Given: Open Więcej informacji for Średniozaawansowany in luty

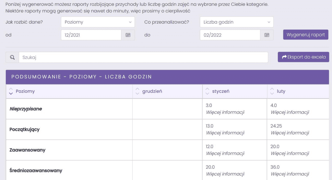Looking at the screenshot, I should point(290,174).
